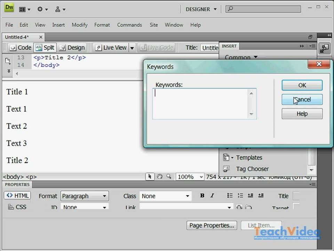Image resolution: width=334 pixels, height=251 pixels.
Task: Select the INSERT panel tab
Action: pos(229,46)
